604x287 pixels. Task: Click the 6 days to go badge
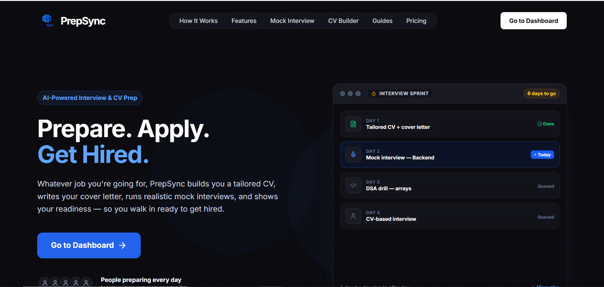[x=541, y=94]
